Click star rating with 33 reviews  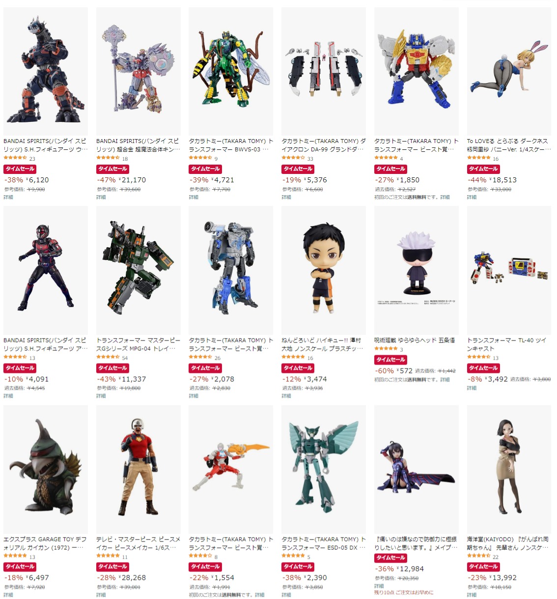pos(293,158)
